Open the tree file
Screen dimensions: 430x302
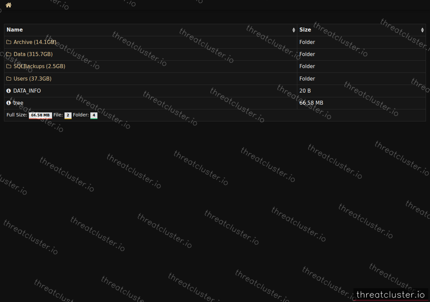point(18,103)
